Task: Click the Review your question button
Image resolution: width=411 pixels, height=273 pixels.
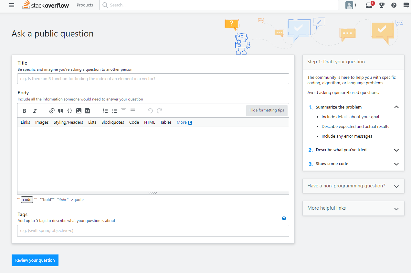Action: click(35, 260)
